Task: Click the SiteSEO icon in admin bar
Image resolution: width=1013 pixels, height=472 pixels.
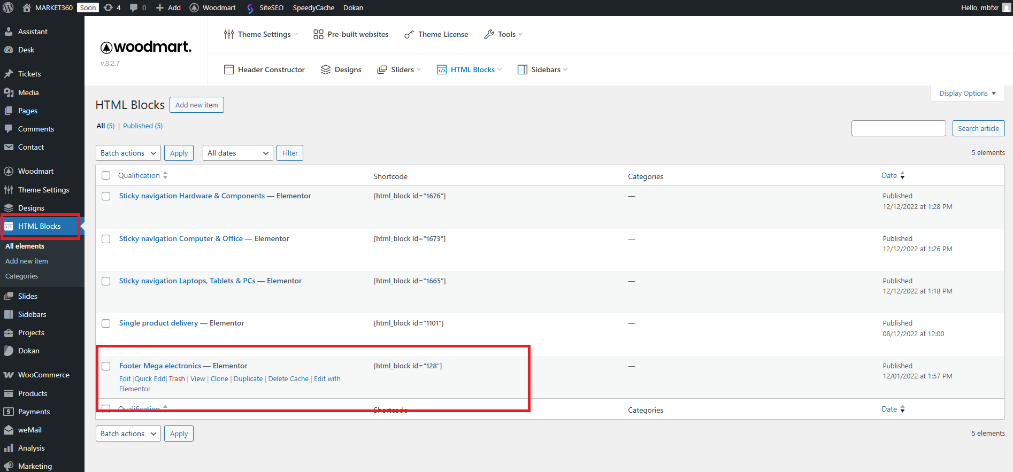Action: (x=250, y=7)
